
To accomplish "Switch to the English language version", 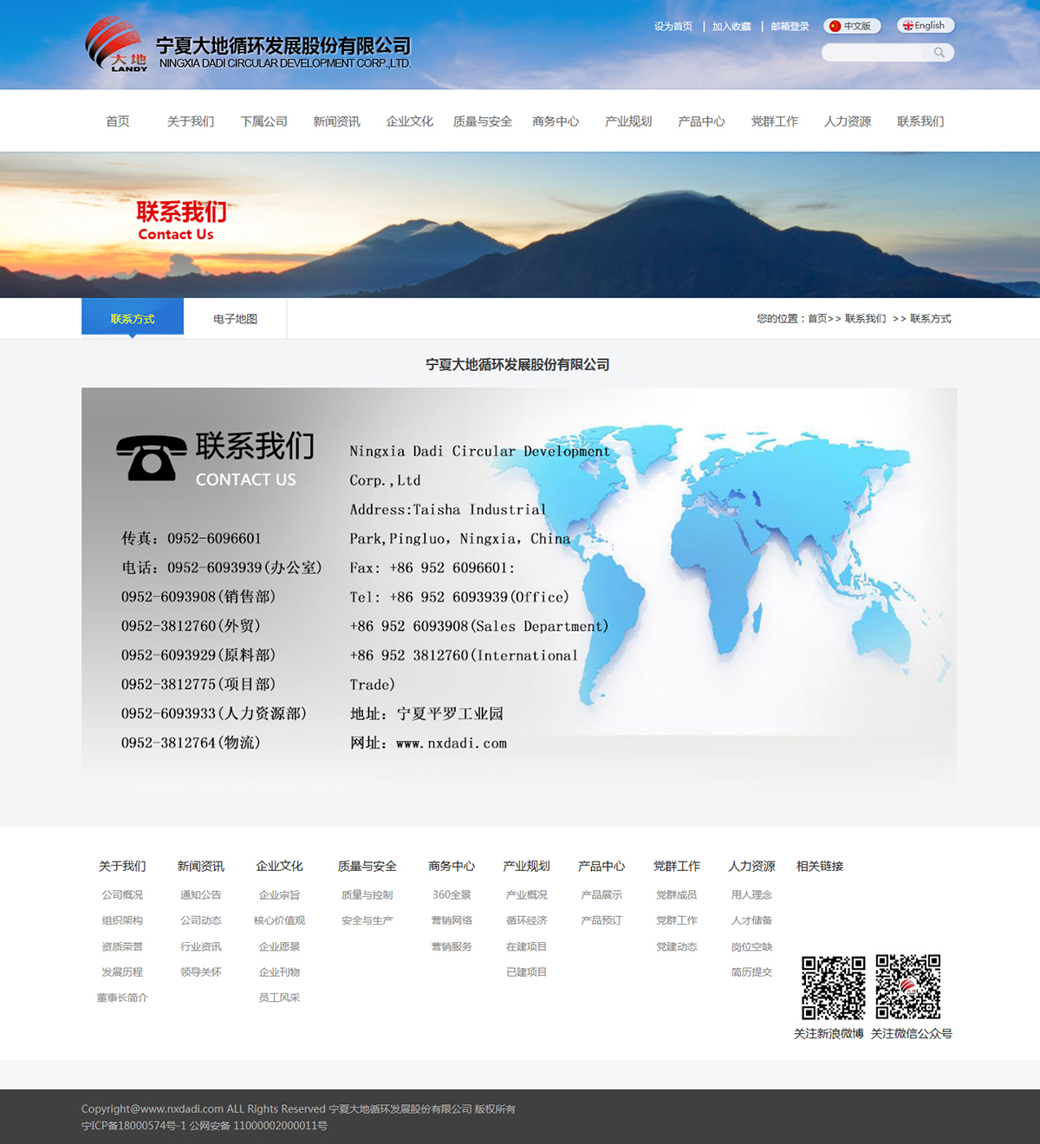I will click(x=925, y=26).
